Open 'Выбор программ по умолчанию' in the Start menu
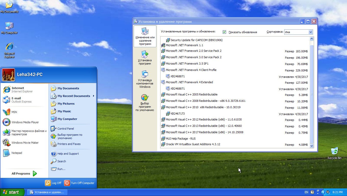This screenshot has height=196, width=347. coord(72,136)
